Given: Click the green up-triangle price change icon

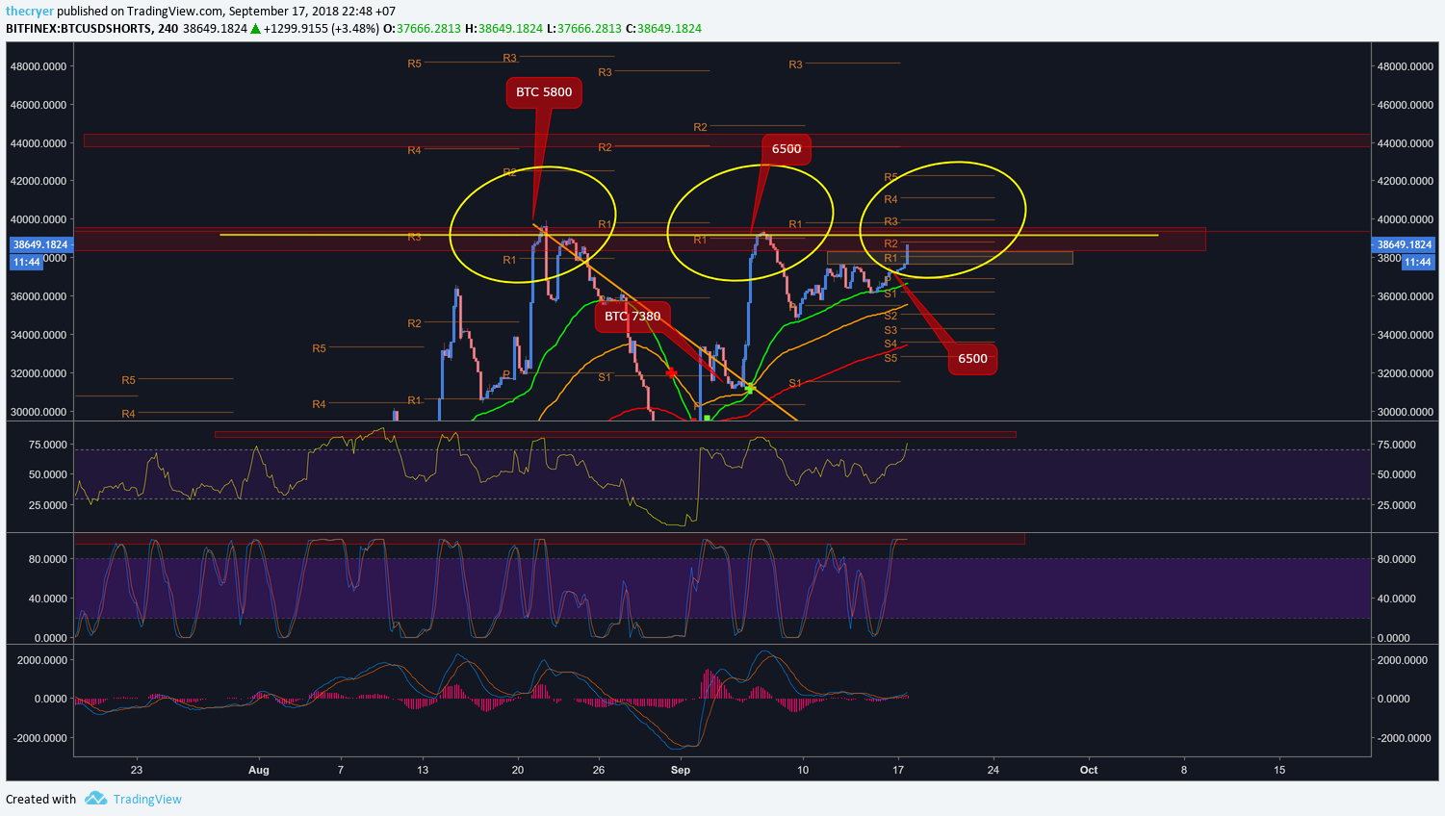Looking at the screenshot, I should [x=255, y=29].
